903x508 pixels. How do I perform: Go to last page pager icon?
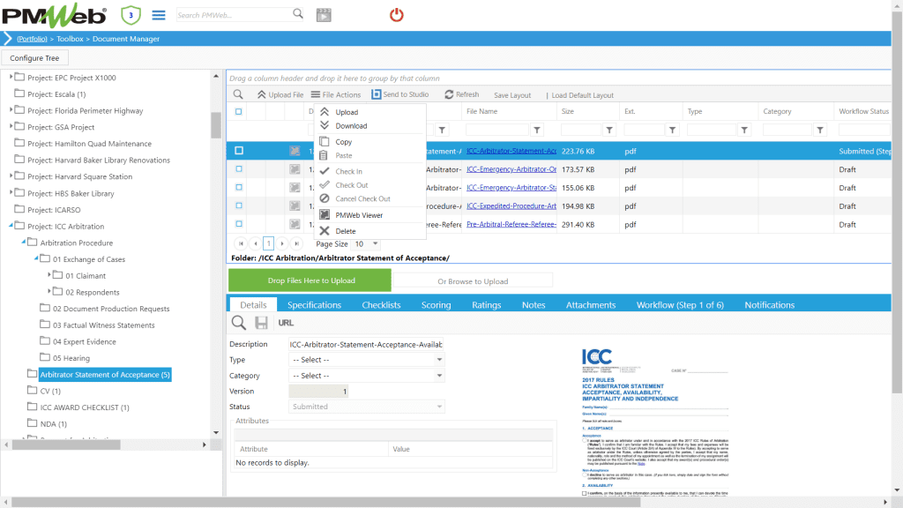click(296, 243)
